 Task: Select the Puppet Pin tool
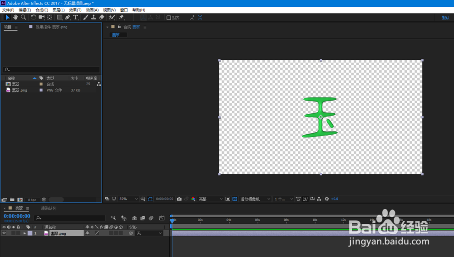122,17
